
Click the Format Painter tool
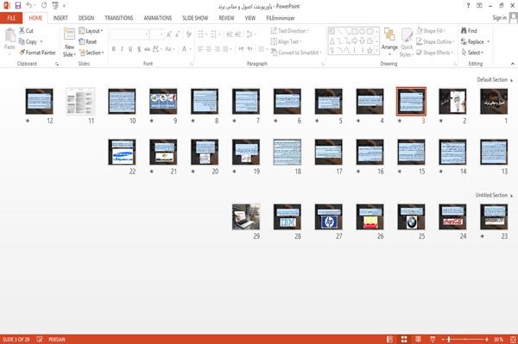(37, 53)
